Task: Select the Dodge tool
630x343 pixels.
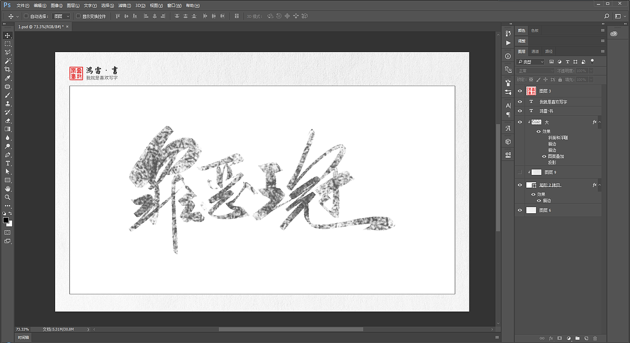Action: tap(7, 146)
